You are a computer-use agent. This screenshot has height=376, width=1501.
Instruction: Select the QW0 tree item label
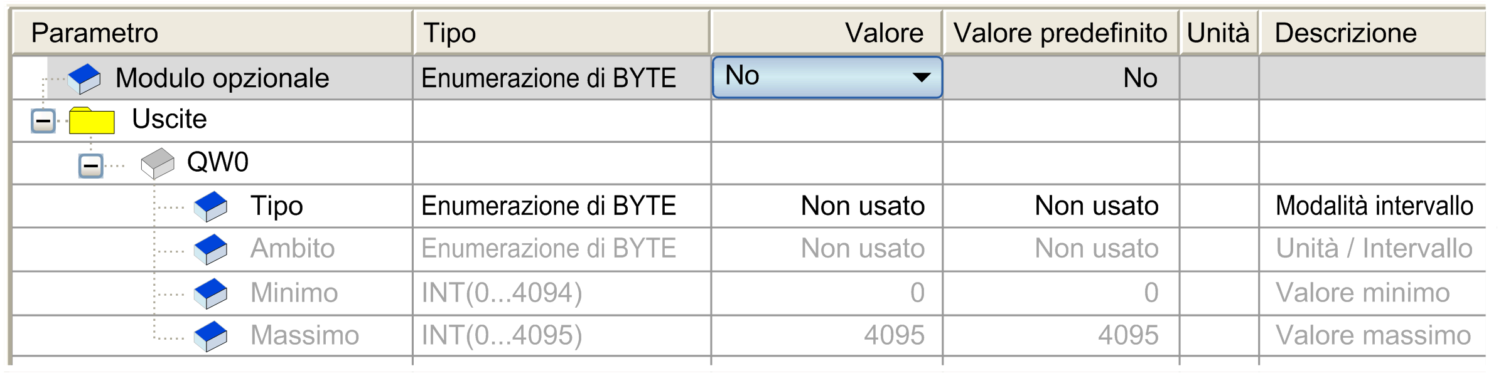click(x=217, y=162)
